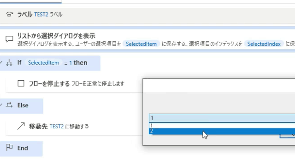
Task: Select the End action row
Action: coord(21,148)
